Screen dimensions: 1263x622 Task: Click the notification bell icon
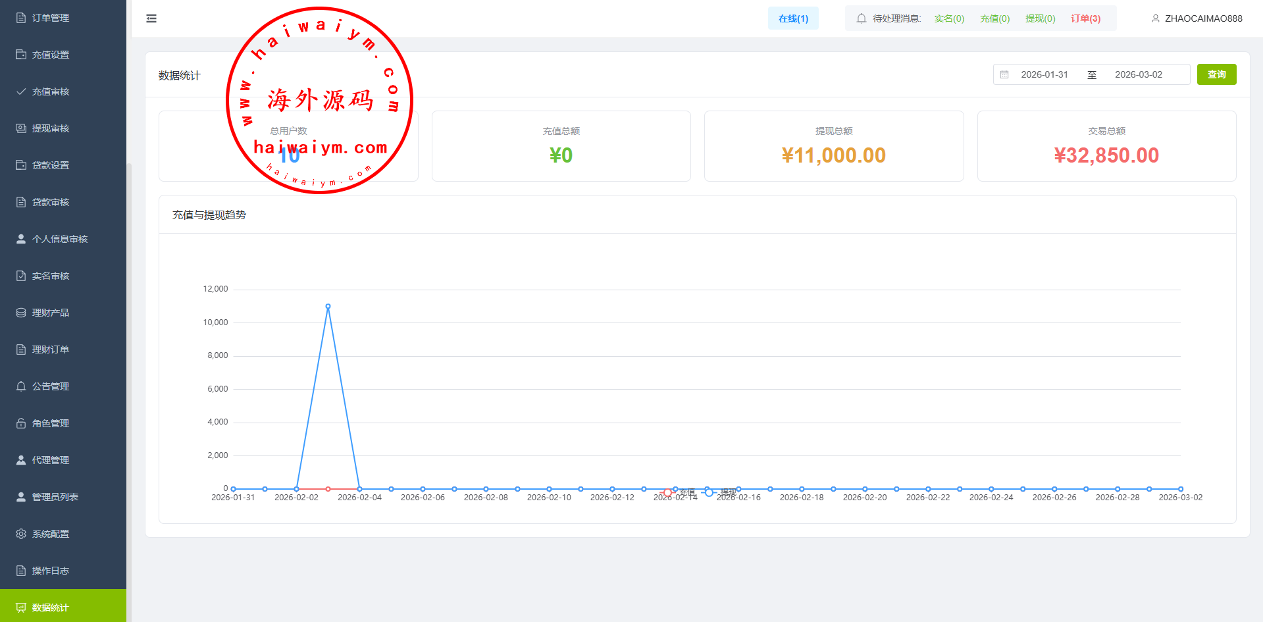[861, 18]
